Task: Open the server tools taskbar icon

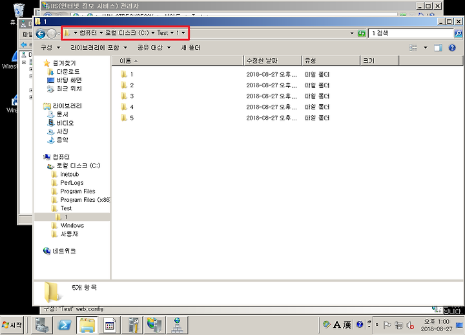Action: pos(132,325)
